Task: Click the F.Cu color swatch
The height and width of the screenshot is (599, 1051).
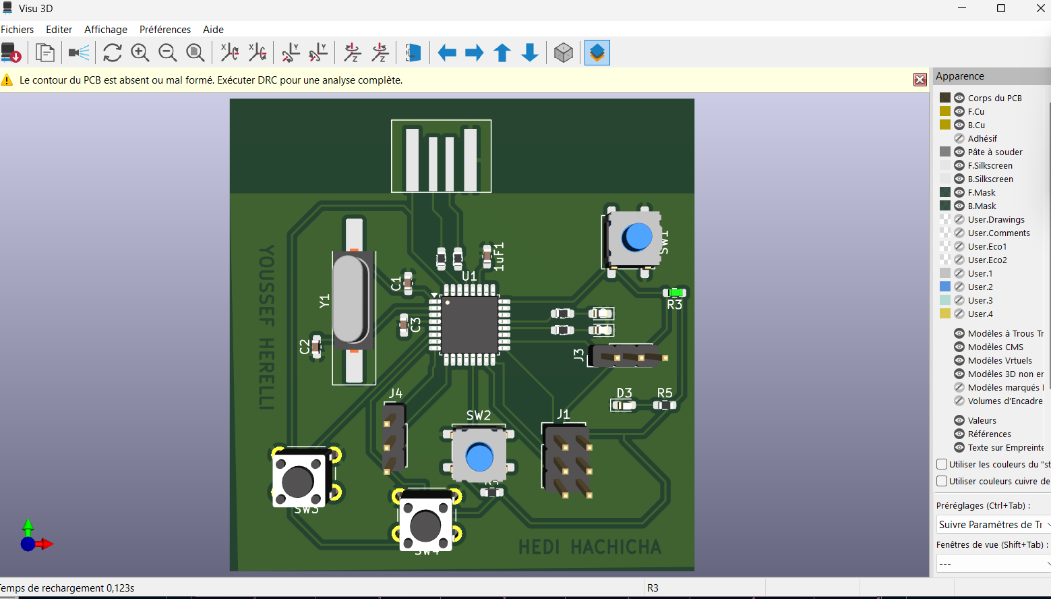Action: coord(945,111)
